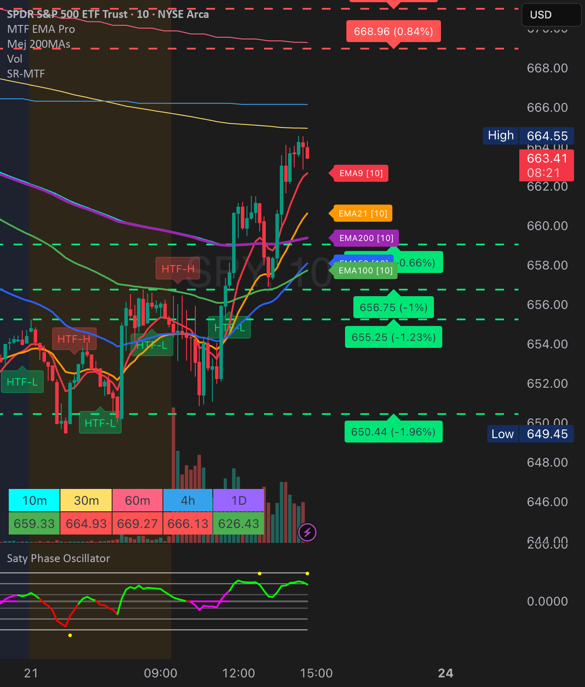The height and width of the screenshot is (687, 585).
Task: Click the EMA100 [10] green label
Action: [x=366, y=271]
